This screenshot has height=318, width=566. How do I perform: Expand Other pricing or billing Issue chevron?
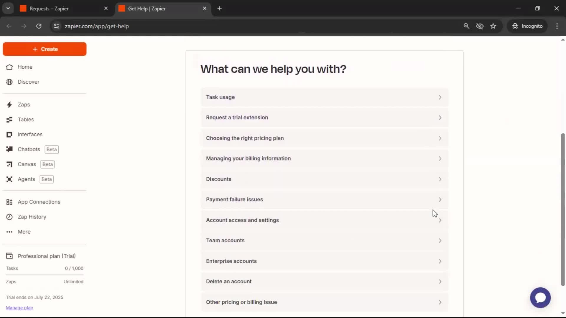440,302
